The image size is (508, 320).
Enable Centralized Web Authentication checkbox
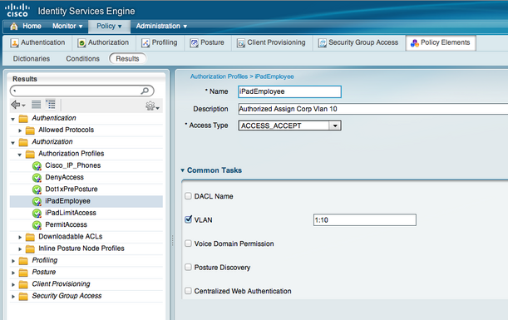(188, 291)
